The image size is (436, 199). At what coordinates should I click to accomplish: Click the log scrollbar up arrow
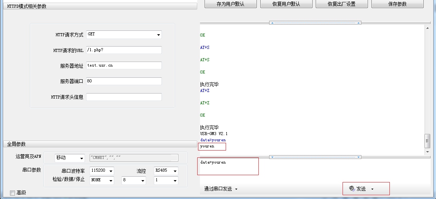[x=427, y=28]
